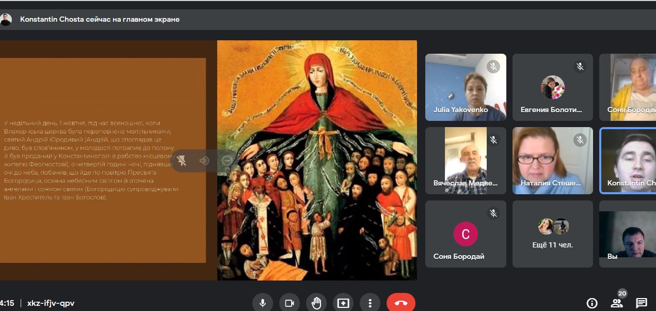Click Наталия Стешенко's muted microphone icon
Screen dimensions: 656x311
[580, 140]
